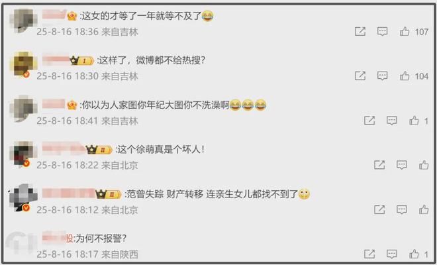This screenshot has height=265, width=437.
Task: Share the comment about 财产转移
Action: [x=379, y=209]
